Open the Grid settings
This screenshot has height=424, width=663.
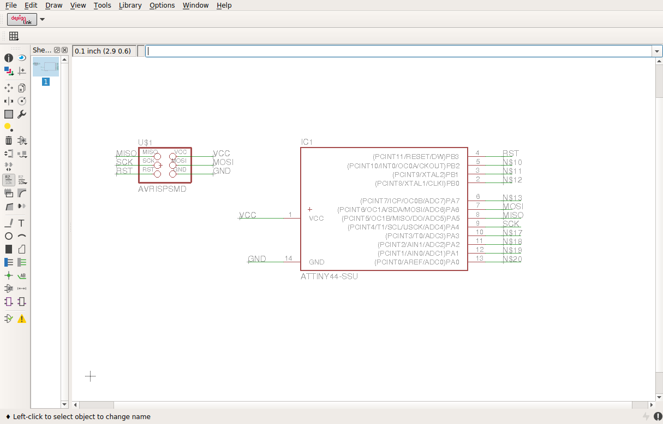click(14, 36)
